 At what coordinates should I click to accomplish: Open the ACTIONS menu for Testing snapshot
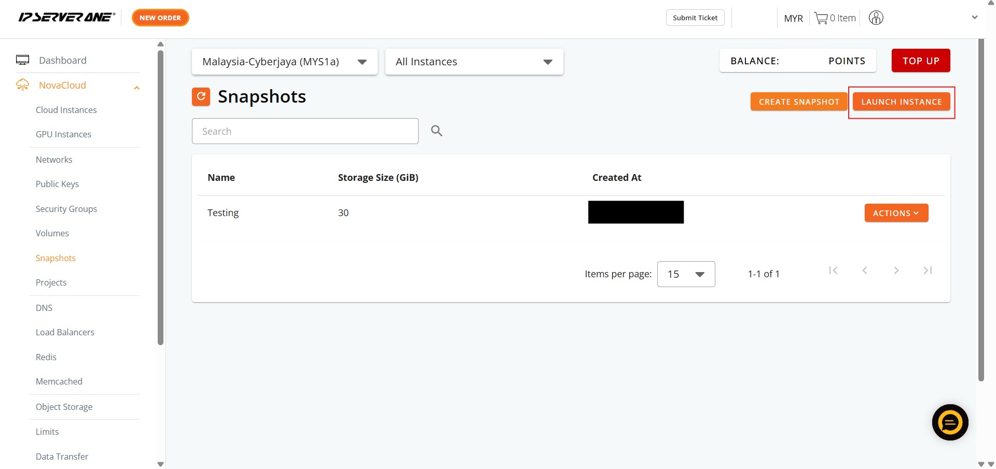[x=896, y=213]
